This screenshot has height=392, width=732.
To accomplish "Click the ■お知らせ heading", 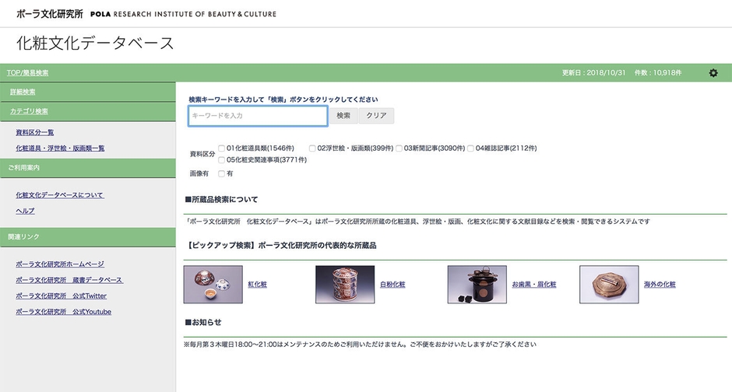I will click(203, 322).
